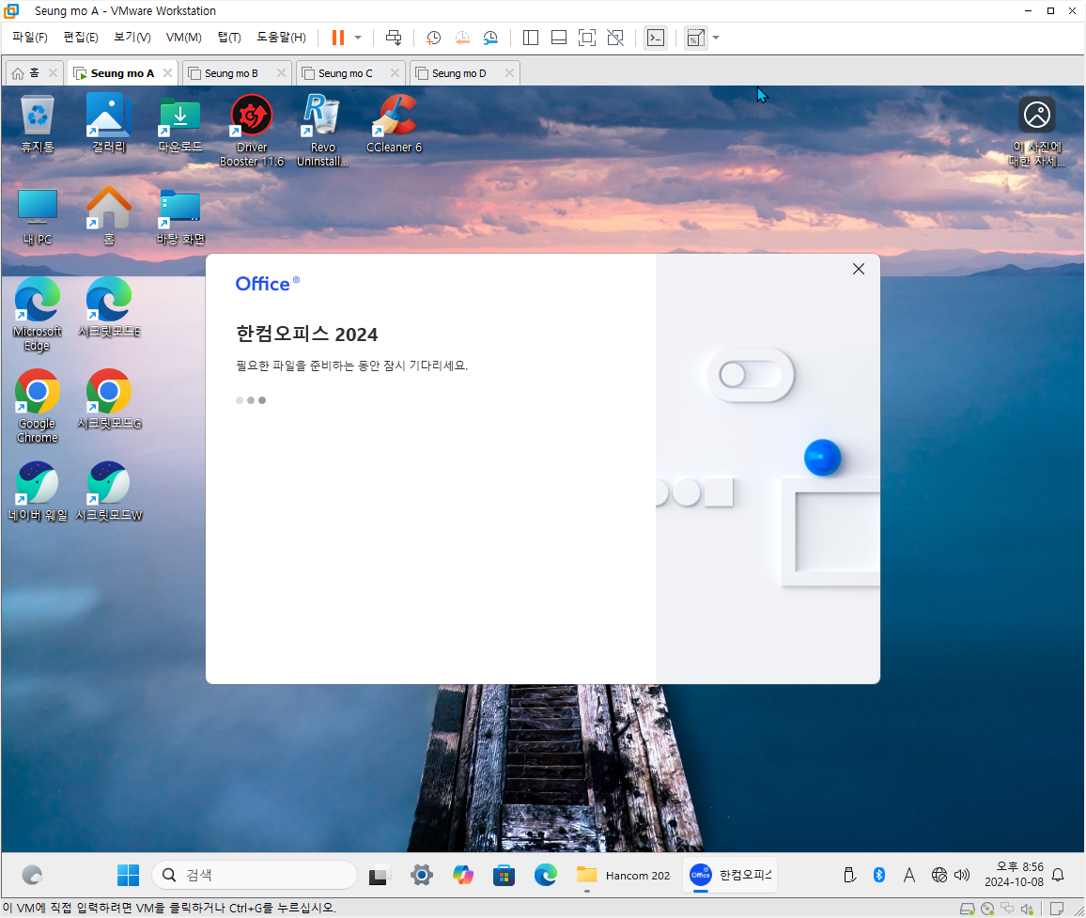Click the 한컴오피스 taskbar button
The width and height of the screenshot is (1086, 918).
click(730, 875)
